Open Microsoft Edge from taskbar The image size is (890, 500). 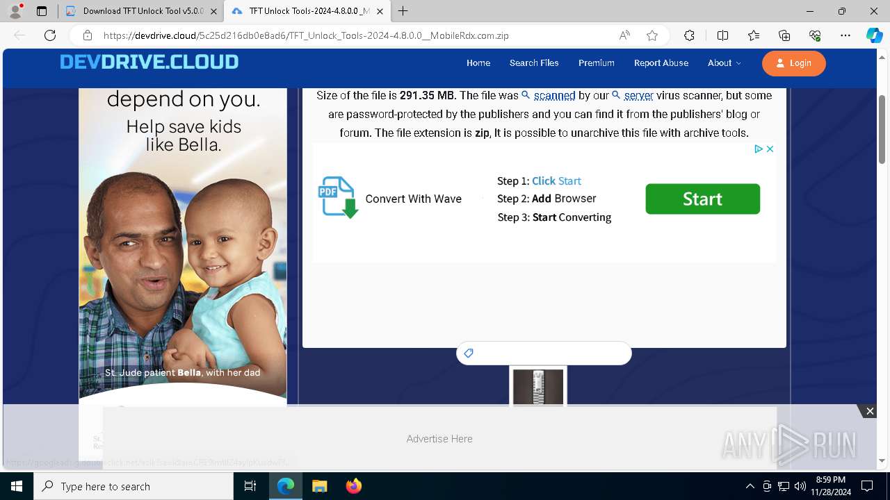pos(286,486)
